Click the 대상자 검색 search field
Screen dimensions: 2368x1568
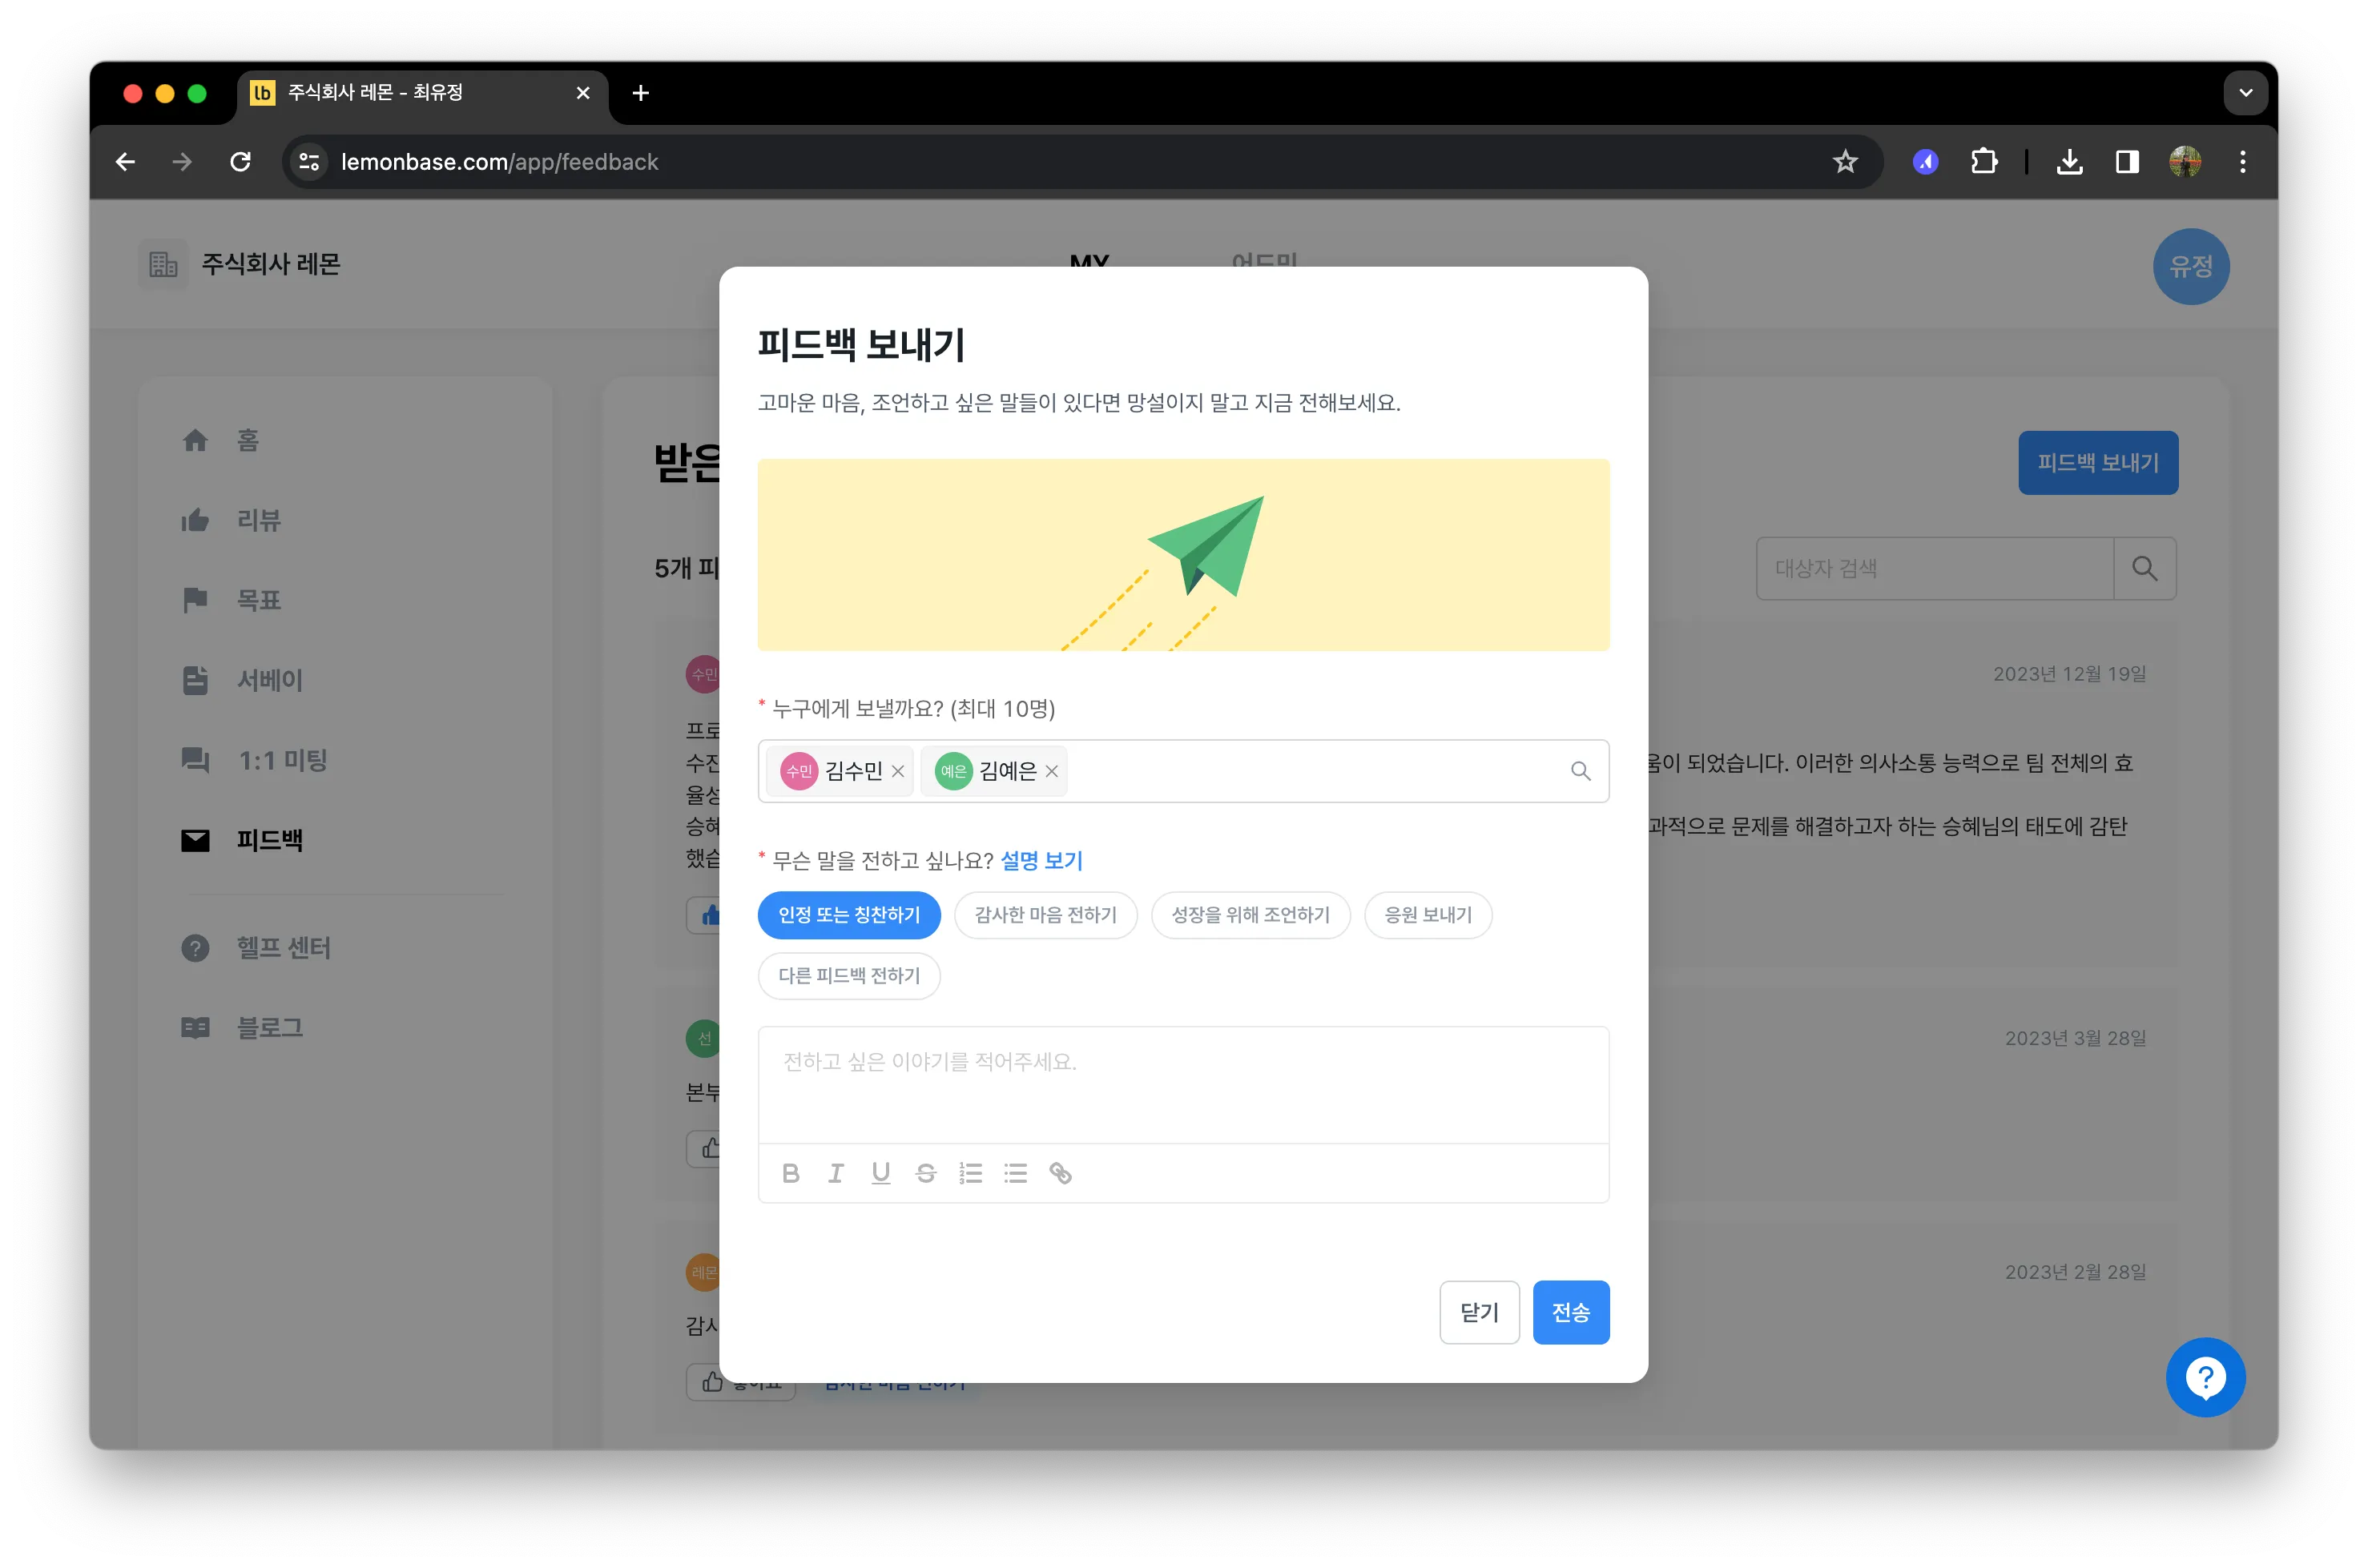point(1935,568)
